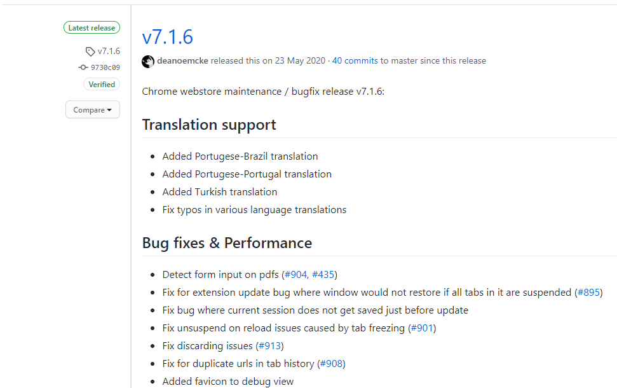Click the Bug fixes & Performance heading
The width and height of the screenshot is (617, 388).
pyautogui.click(x=227, y=243)
